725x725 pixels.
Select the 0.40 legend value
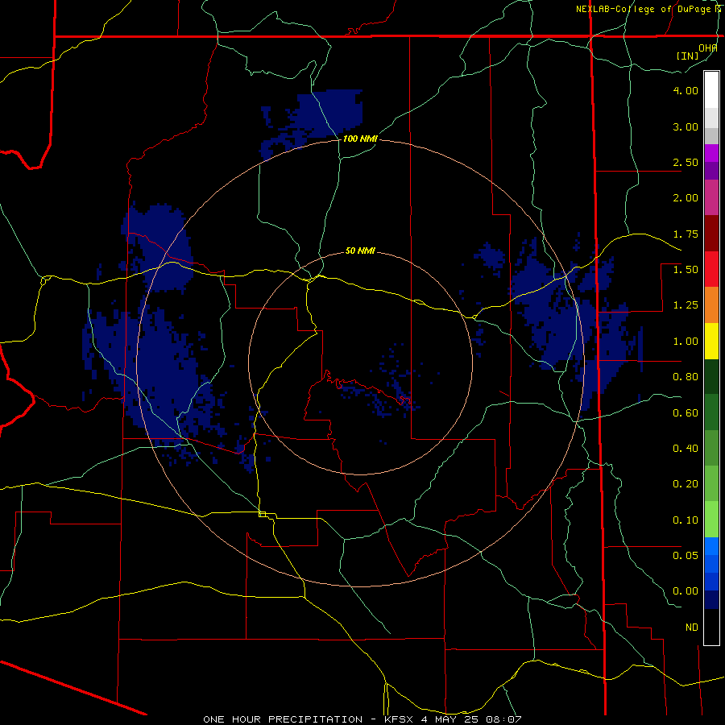pyautogui.click(x=686, y=449)
